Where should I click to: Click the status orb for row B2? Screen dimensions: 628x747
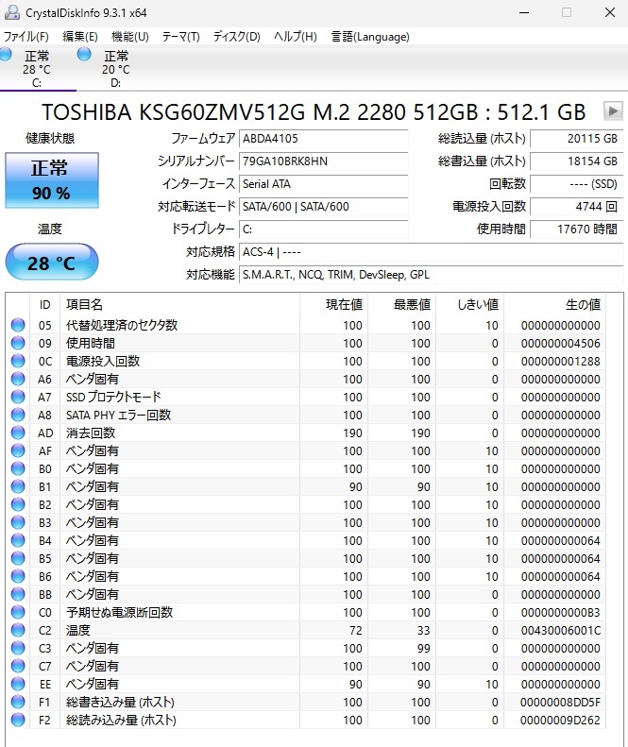18,504
